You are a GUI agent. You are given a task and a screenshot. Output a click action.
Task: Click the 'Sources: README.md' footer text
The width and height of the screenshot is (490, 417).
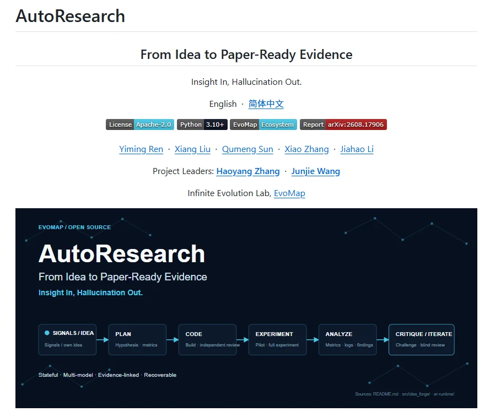(x=405, y=394)
